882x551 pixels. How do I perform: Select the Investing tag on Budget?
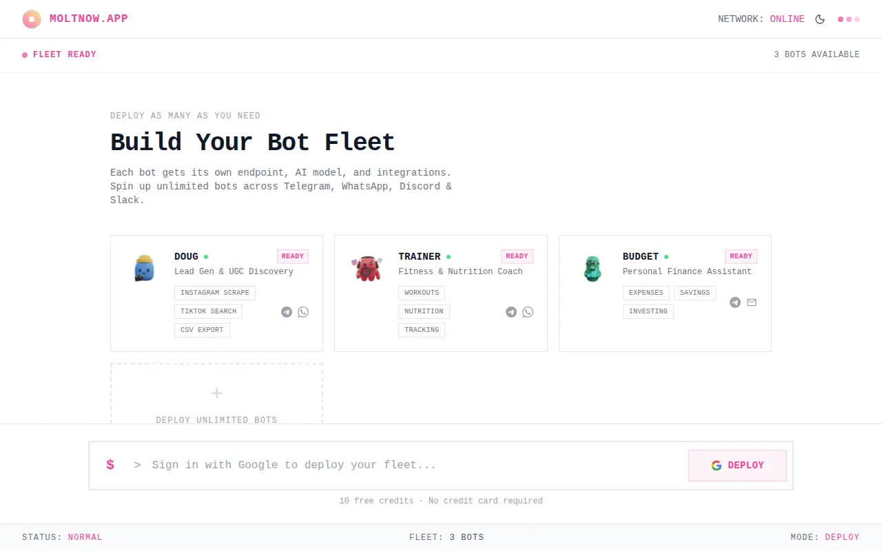[648, 311]
